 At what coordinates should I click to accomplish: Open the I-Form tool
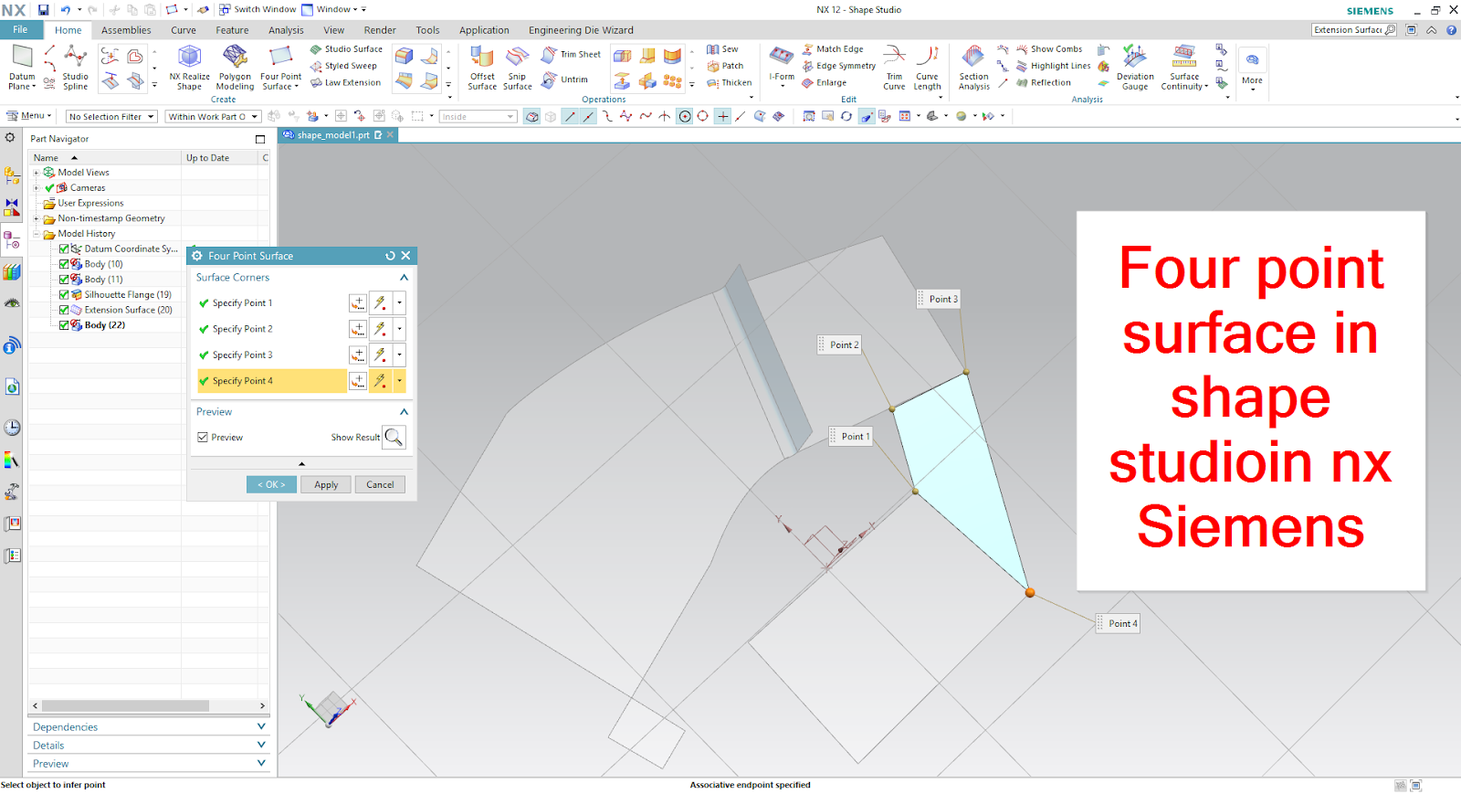pyautogui.click(x=782, y=66)
